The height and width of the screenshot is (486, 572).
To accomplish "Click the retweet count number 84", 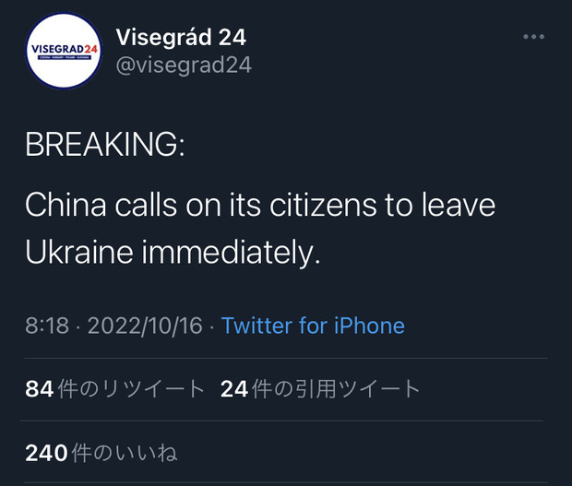I will coord(40,389).
